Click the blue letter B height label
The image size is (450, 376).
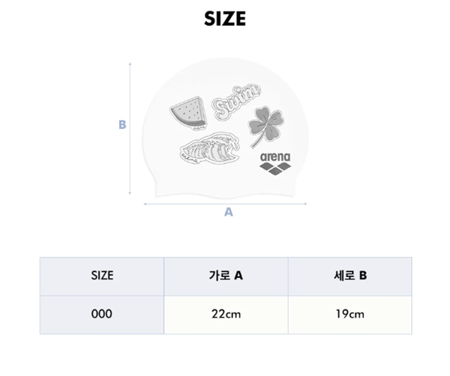(122, 124)
